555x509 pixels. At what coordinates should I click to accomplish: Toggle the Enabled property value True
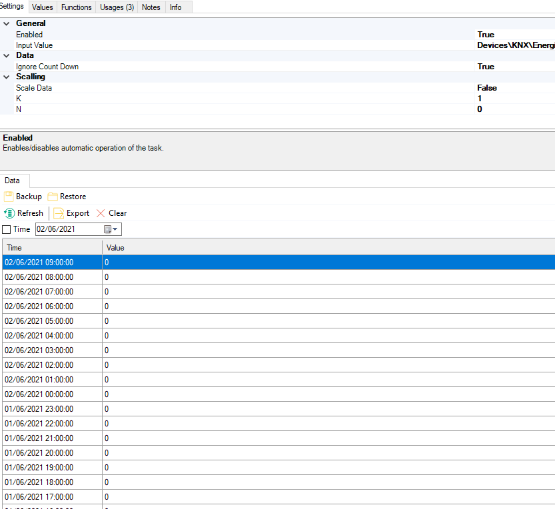[x=486, y=35]
